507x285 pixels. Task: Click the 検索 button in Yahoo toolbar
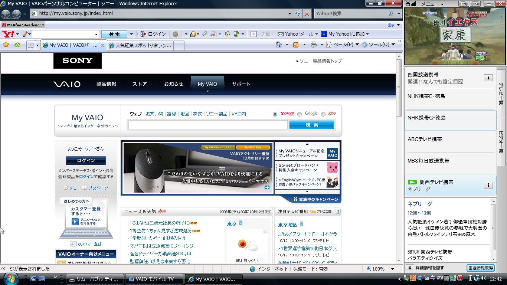[114, 34]
